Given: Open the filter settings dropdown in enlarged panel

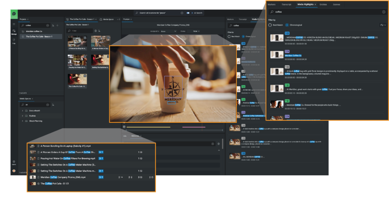Looking at the screenshot, I should pyautogui.click(x=383, y=25).
